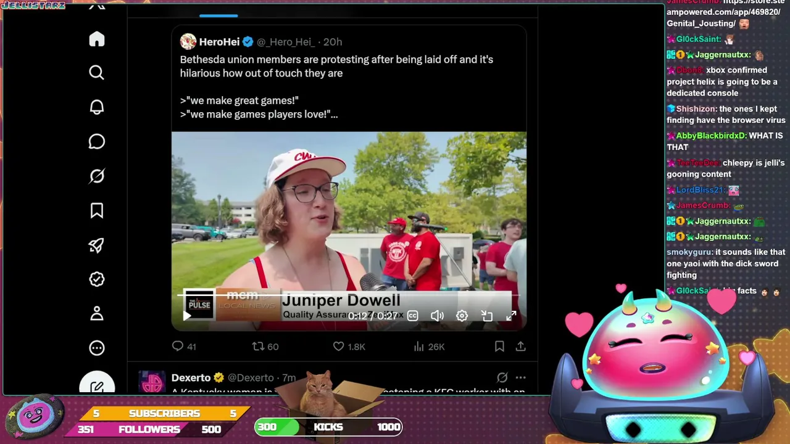The image size is (790, 444).
Task: Open the checkmark badge sidebar icon
Action: pyautogui.click(x=97, y=279)
